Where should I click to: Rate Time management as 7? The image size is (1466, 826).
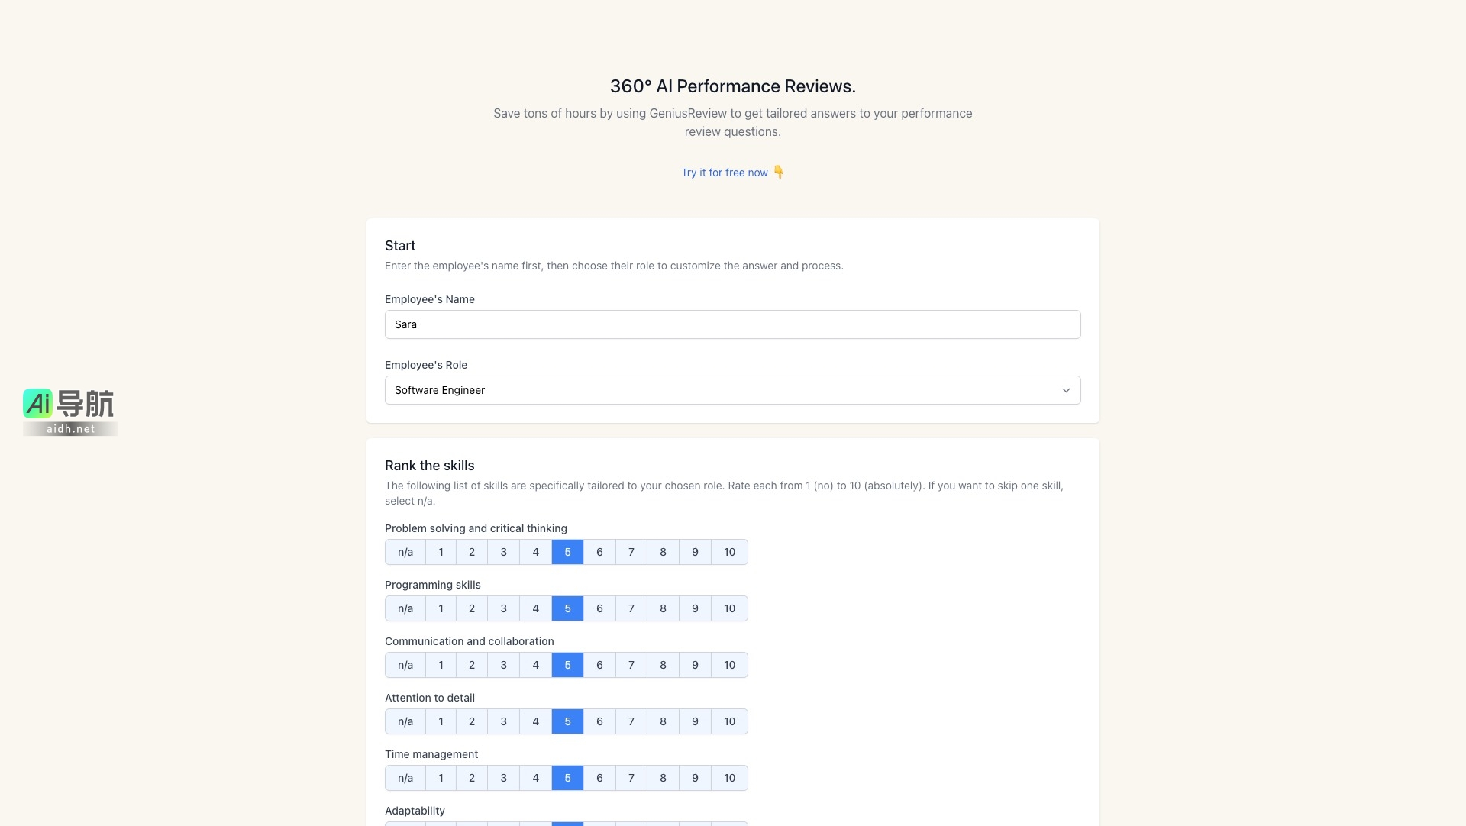click(631, 778)
